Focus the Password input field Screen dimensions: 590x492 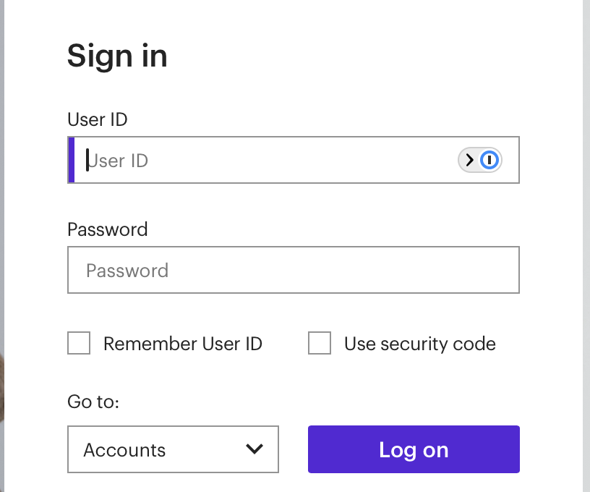(x=294, y=270)
